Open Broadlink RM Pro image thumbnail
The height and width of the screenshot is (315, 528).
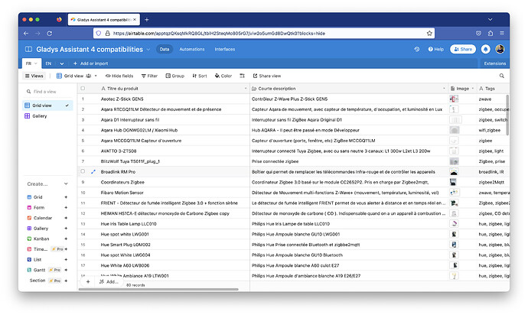(x=454, y=172)
